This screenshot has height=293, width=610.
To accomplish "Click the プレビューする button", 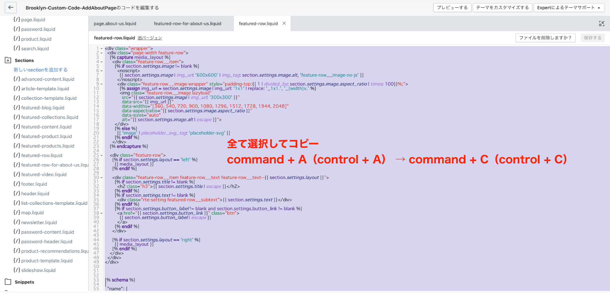I will point(452,8).
